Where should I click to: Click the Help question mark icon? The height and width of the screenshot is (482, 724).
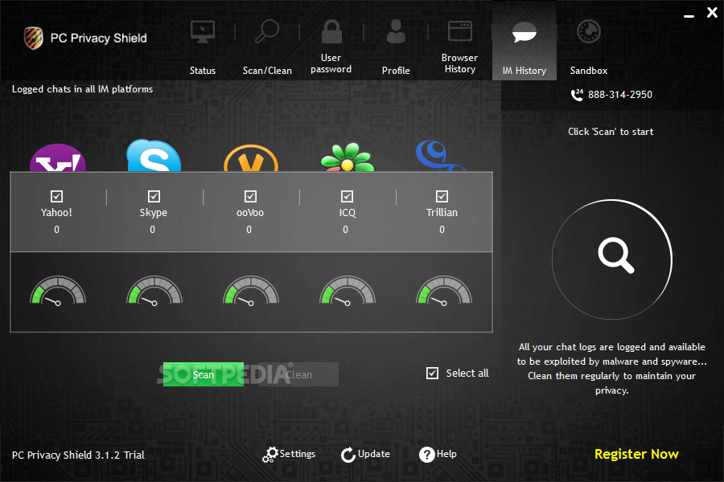[x=426, y=455]
